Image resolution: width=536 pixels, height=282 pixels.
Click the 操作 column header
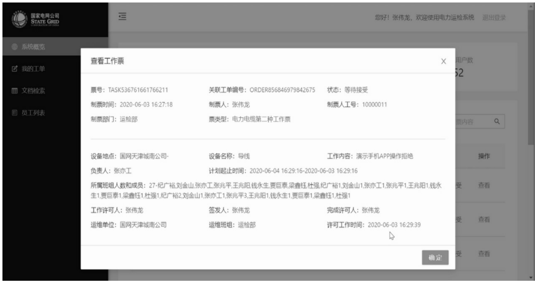484,156
